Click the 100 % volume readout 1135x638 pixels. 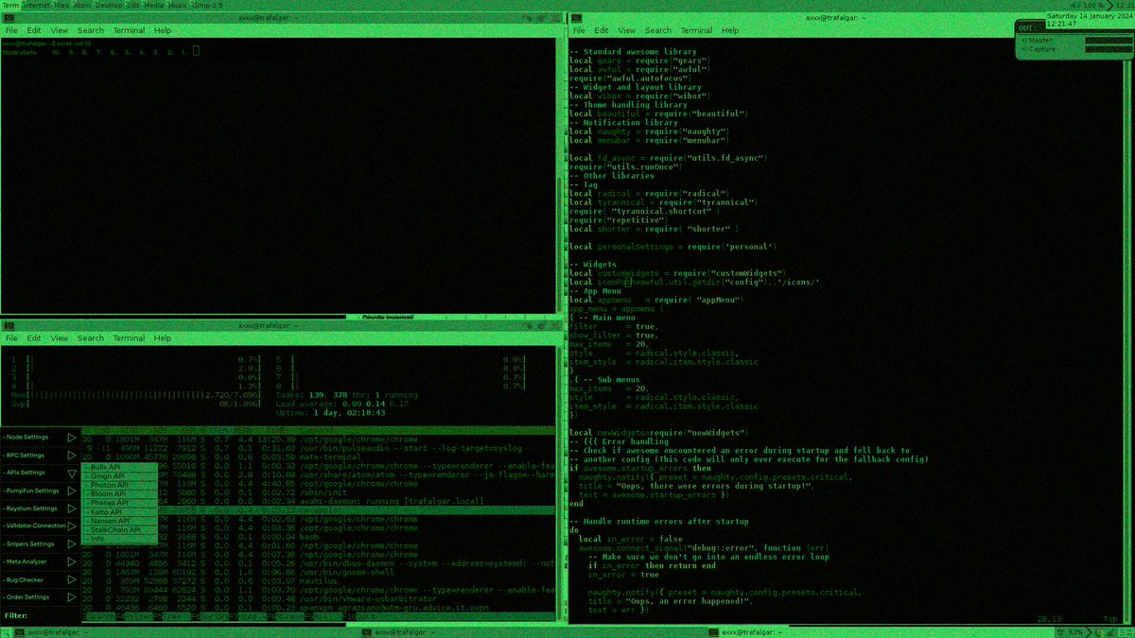click(1093, 5)
